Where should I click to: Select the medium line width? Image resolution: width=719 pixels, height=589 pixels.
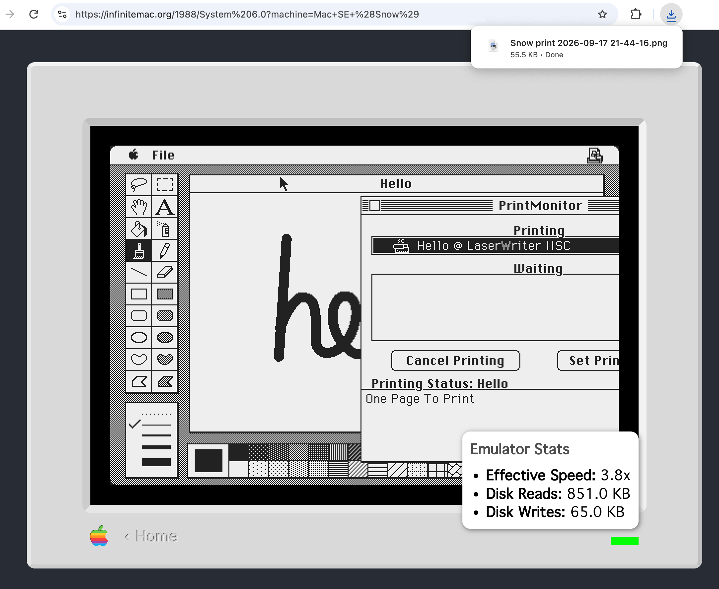156,435
